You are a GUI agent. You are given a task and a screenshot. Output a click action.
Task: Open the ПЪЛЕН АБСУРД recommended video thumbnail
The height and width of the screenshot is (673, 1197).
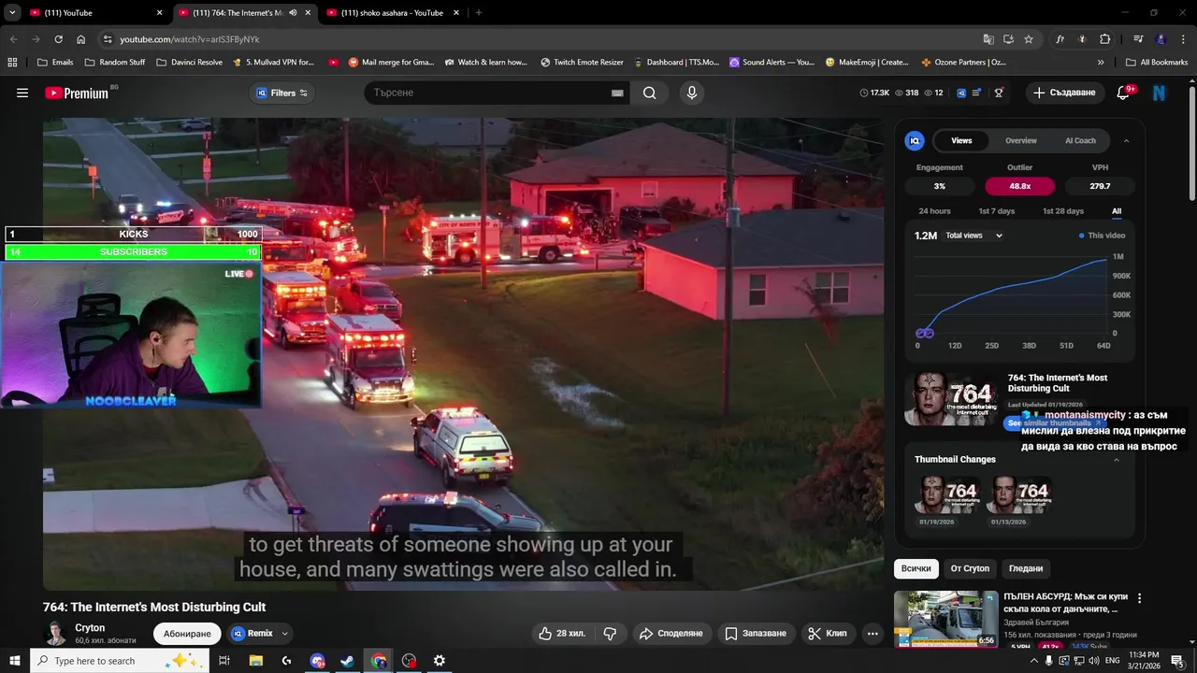[x=945, y=619]
